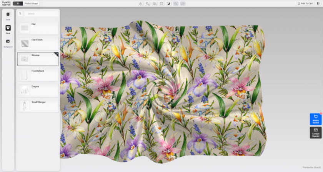Viewport: 323px width, 172px height.
Task: Open the Background sidebar panel
Action: (x=8, y=44)
